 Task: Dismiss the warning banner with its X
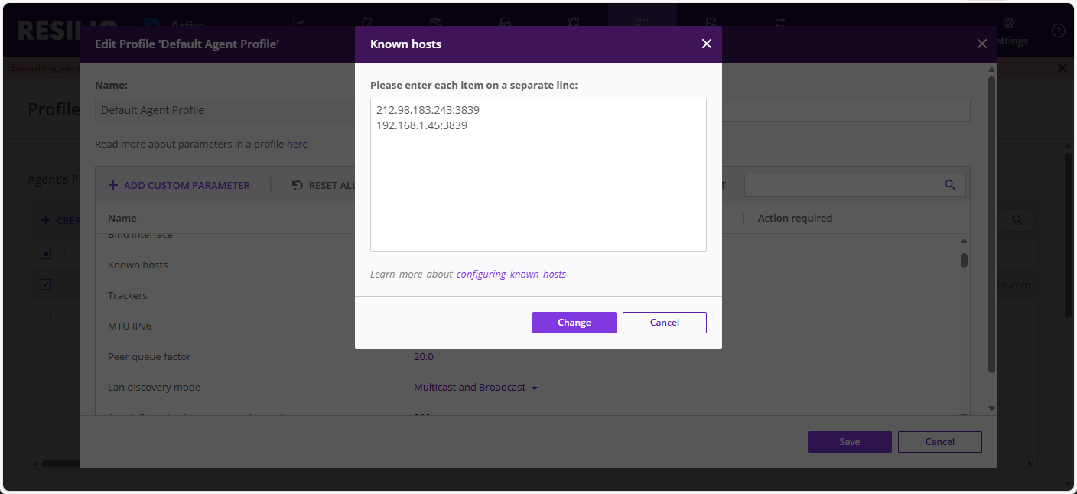[1062, 68]
